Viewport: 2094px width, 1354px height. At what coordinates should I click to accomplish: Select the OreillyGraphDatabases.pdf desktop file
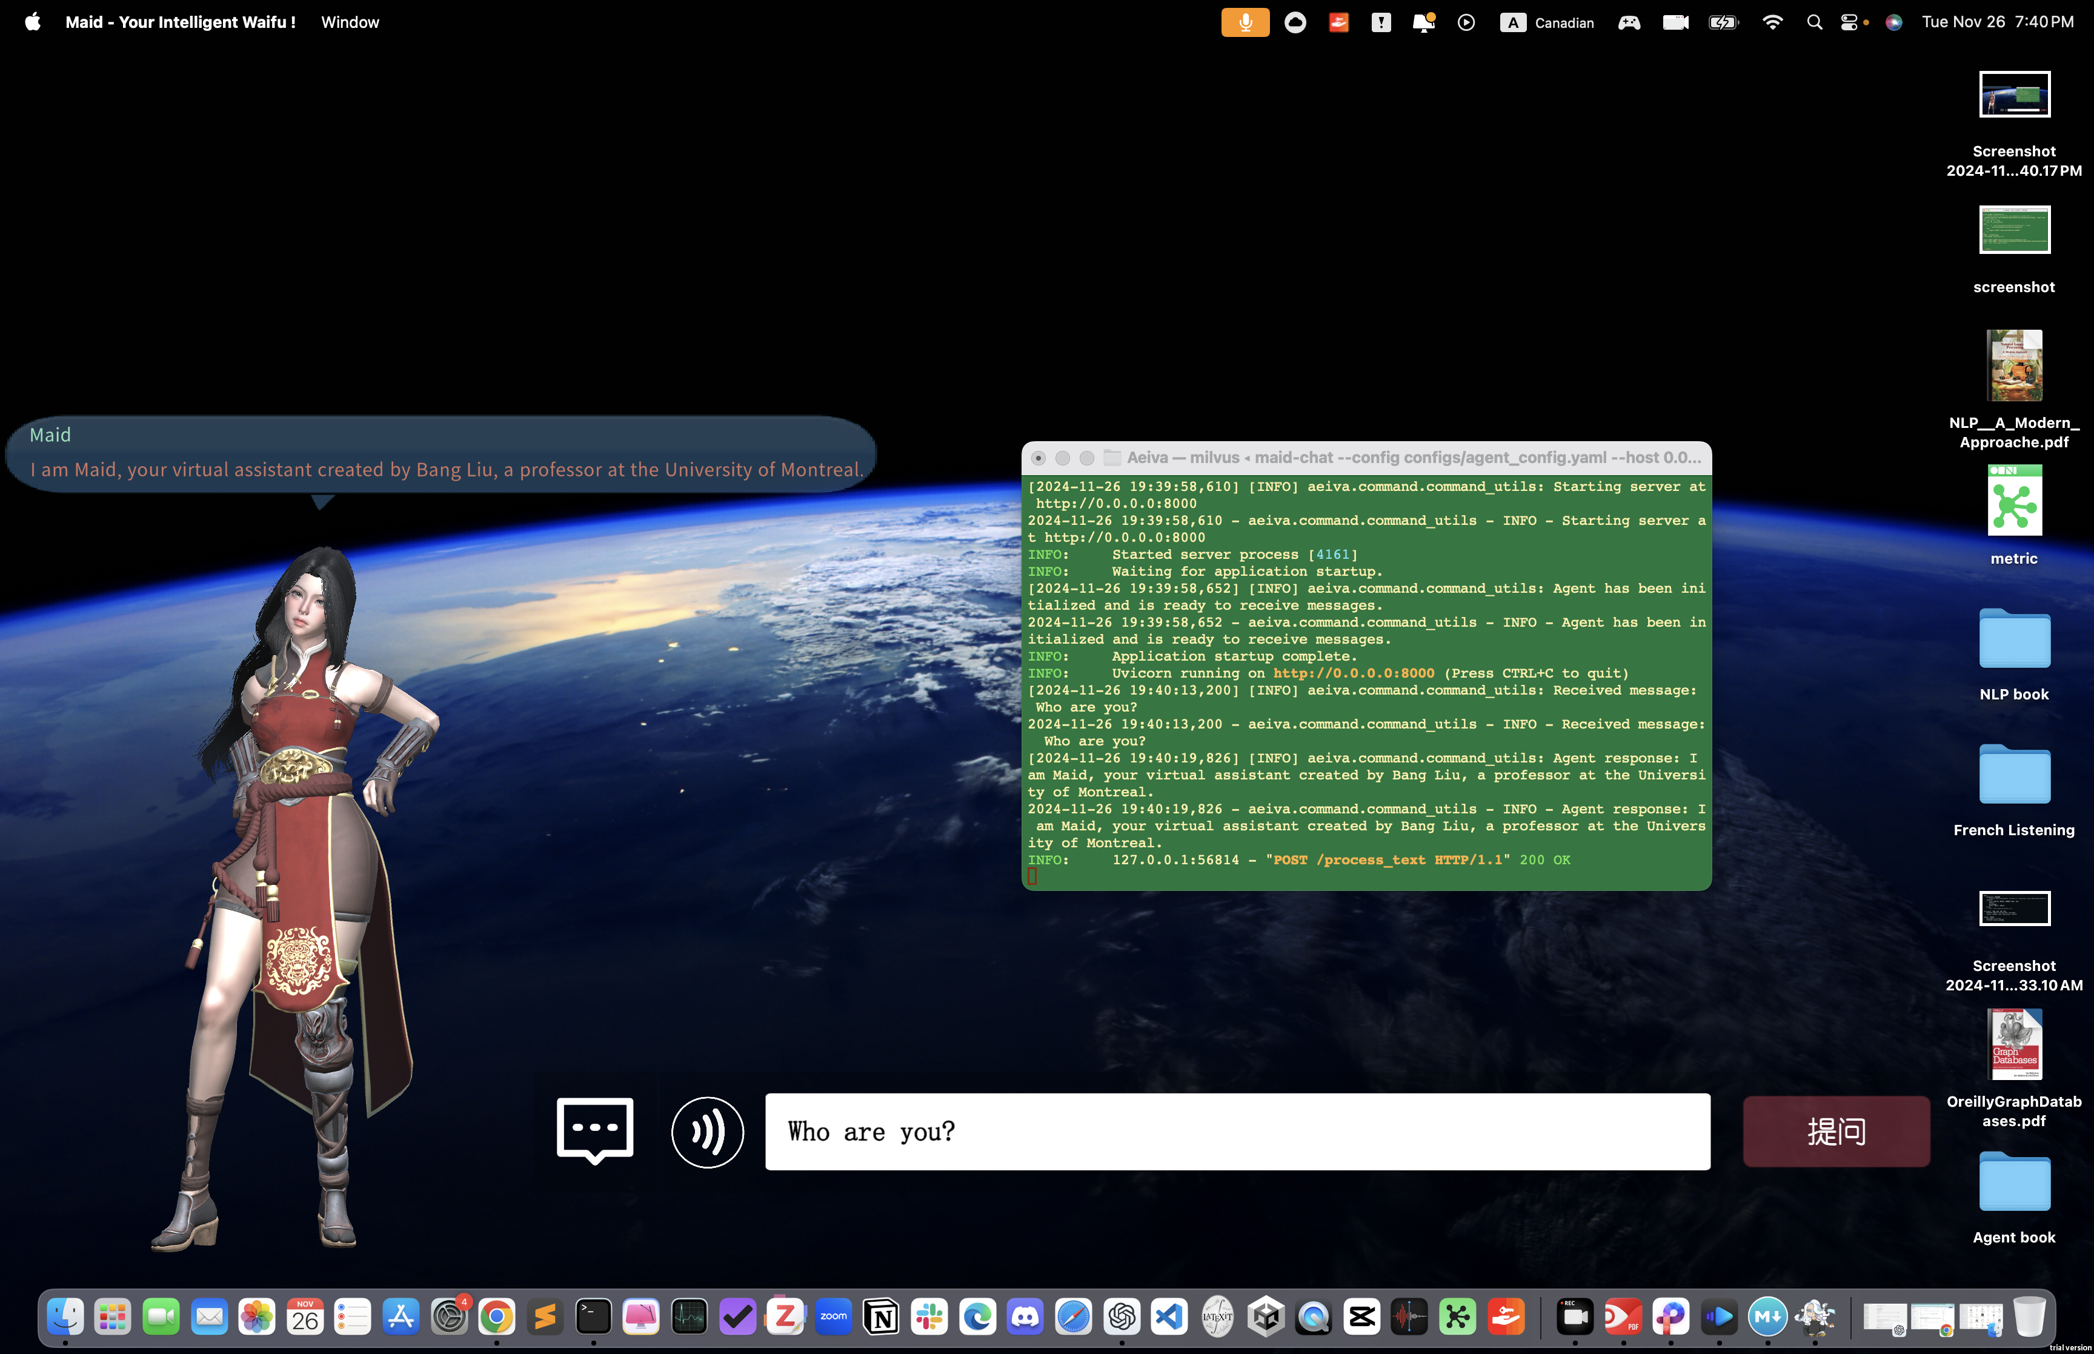(2014, 1069)
